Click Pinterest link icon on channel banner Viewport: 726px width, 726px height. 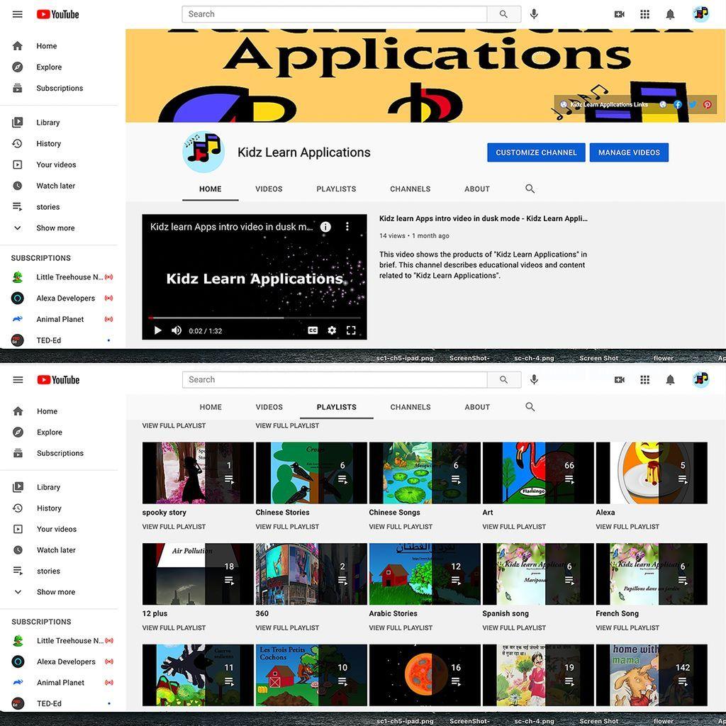pyautogui.click(x=707, y=105)
